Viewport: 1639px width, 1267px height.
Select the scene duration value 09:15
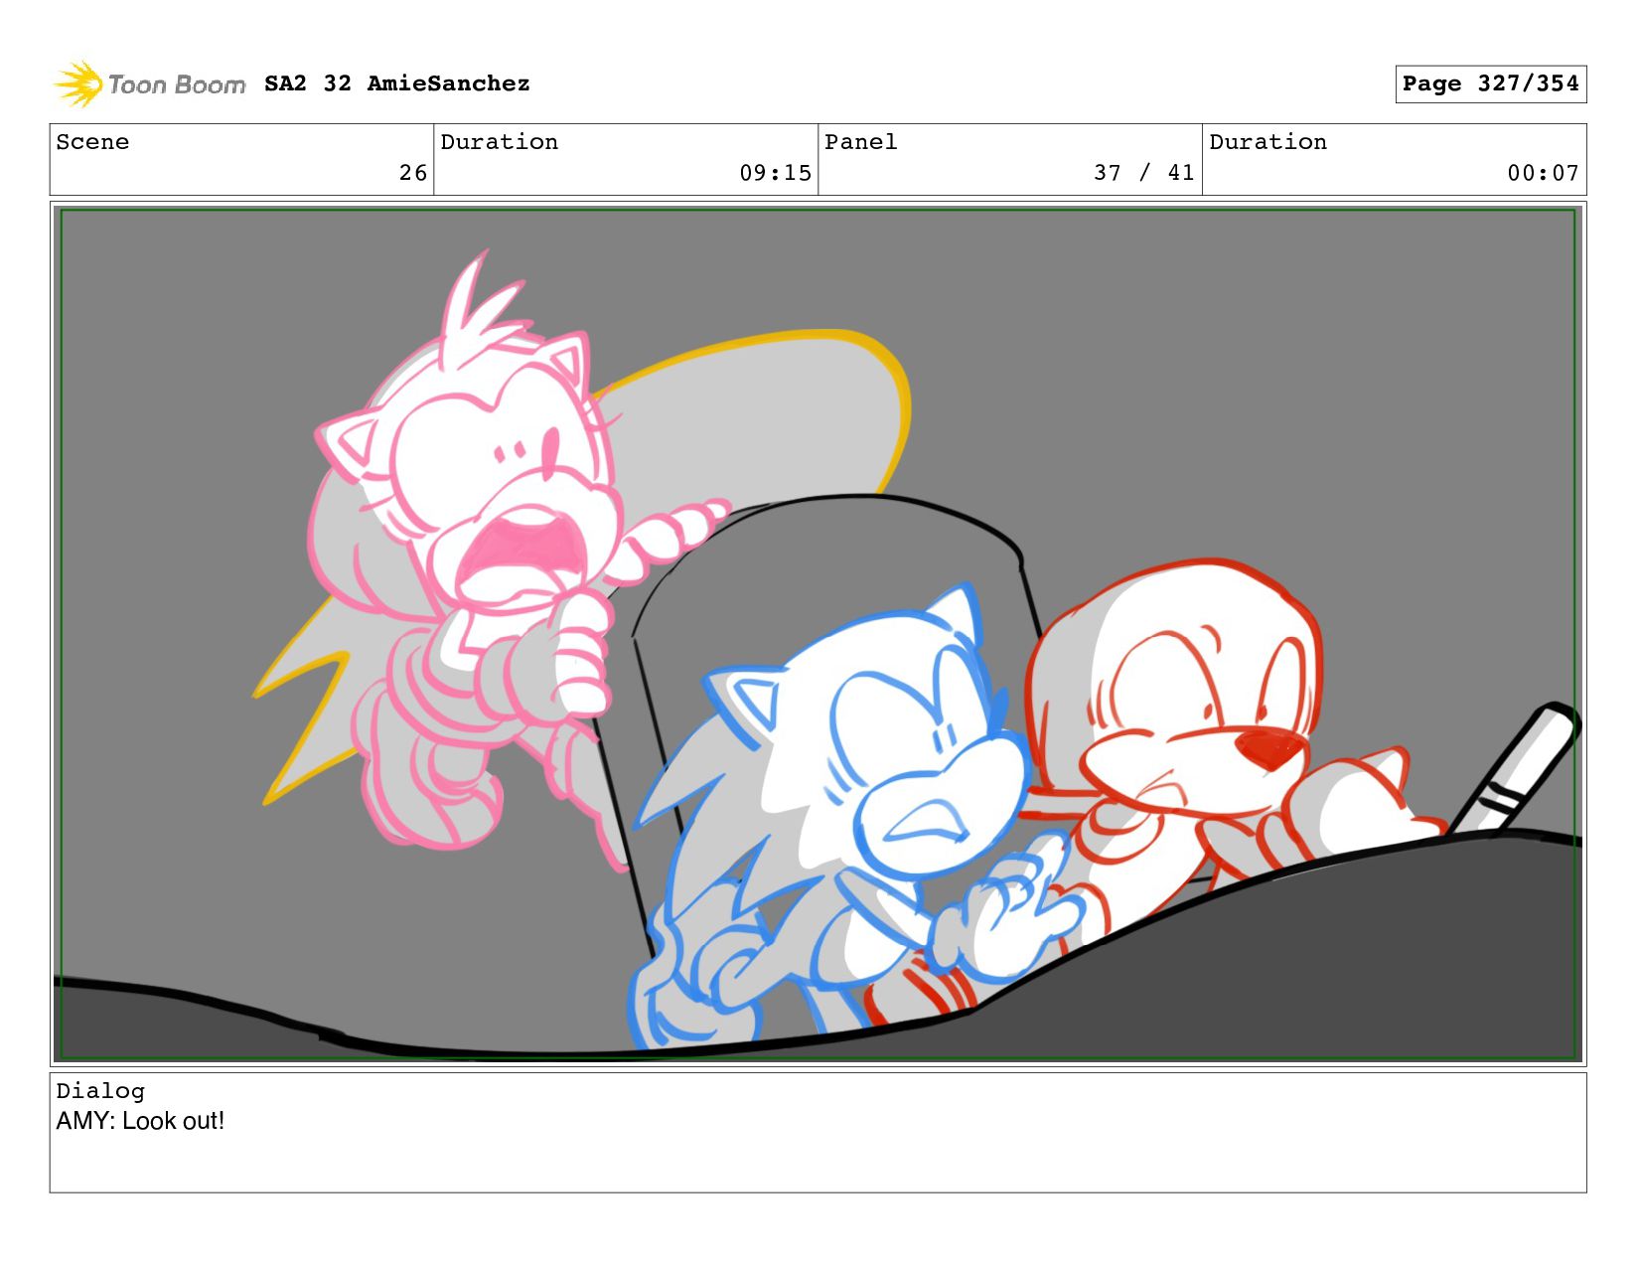[775, 173]
